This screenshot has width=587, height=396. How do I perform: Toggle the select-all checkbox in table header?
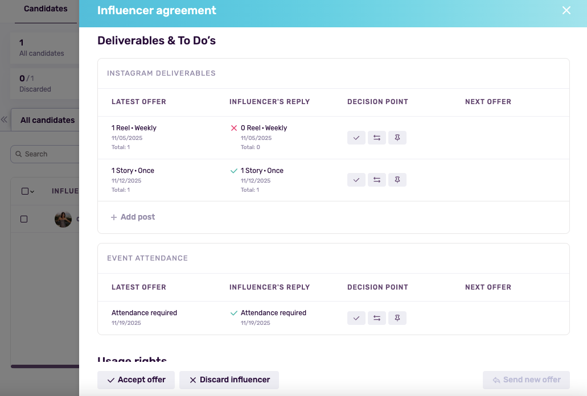coord(24,191)
